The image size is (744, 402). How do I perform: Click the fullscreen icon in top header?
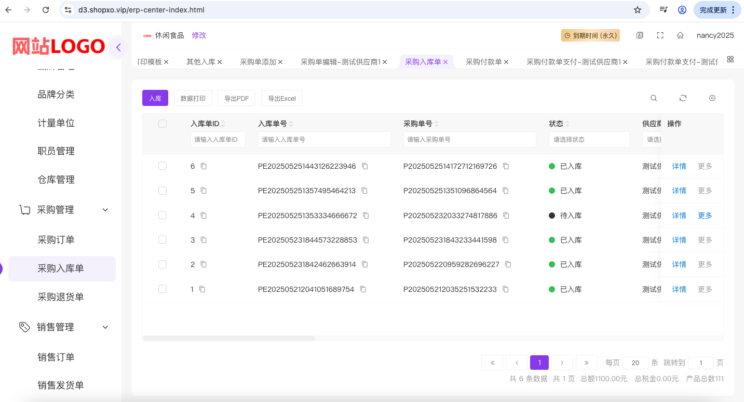[x=660, y=35]
